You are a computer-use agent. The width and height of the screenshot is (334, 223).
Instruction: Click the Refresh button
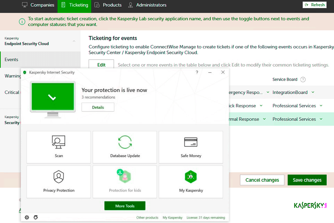315,5
